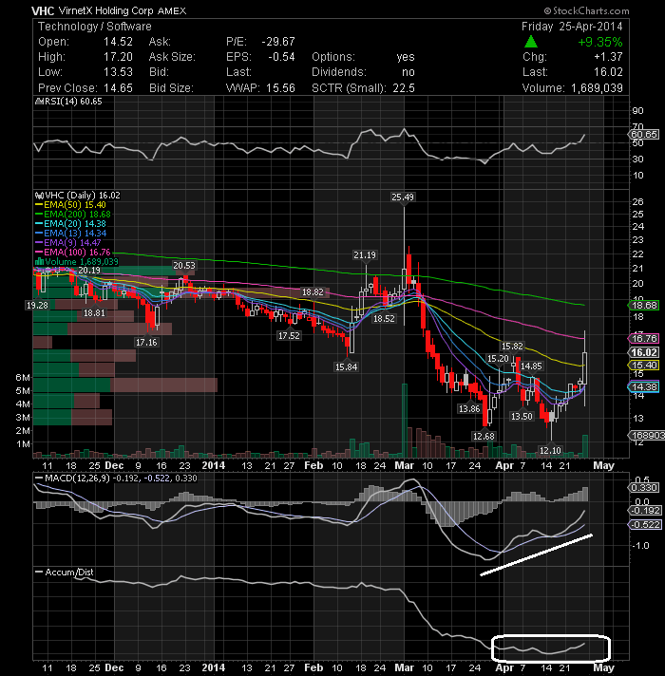Click the 25.49 high price label
Screen dimensions: 665x676
pos(403,197)
